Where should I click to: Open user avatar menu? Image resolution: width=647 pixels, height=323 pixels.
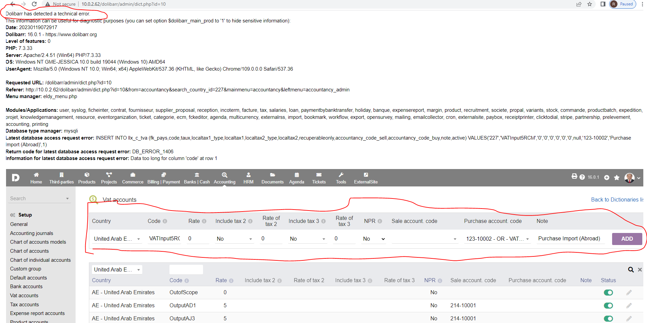(632, 178)
